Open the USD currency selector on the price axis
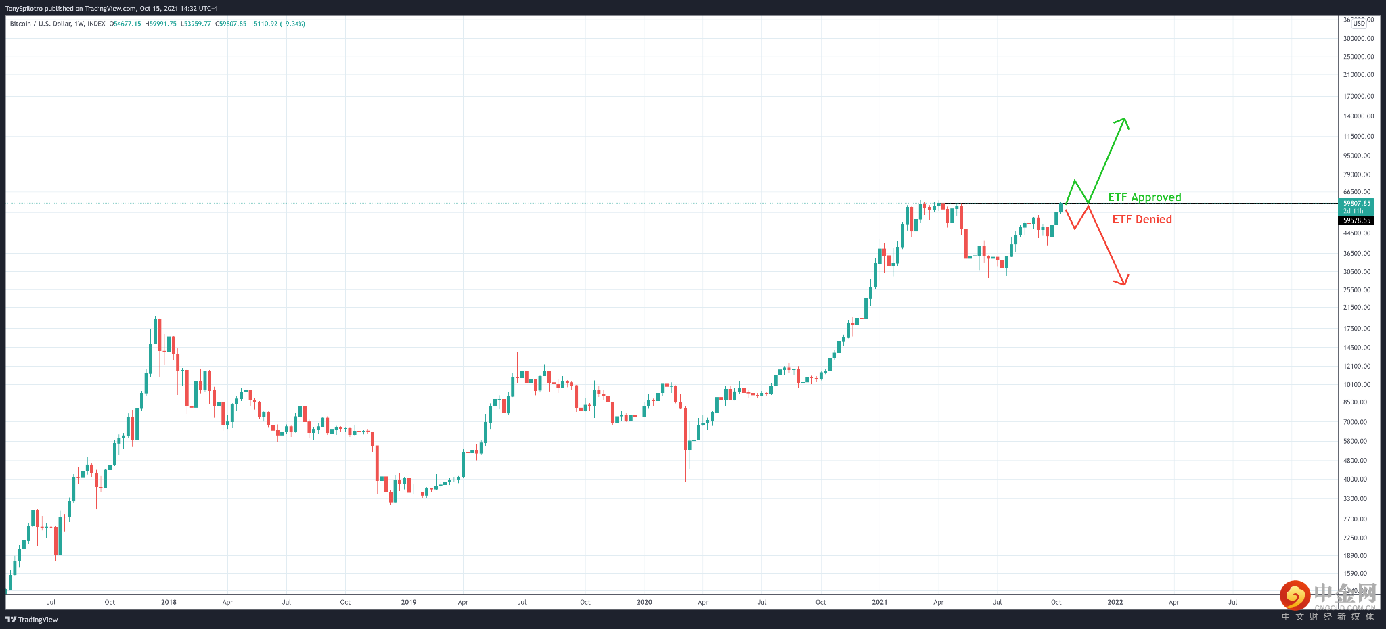 pos(1359,23)
